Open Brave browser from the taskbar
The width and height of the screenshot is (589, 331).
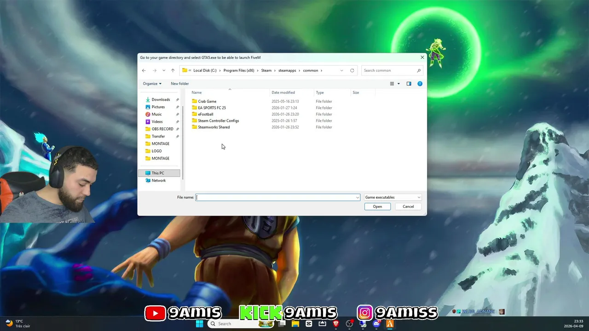(x=336, y=324)
